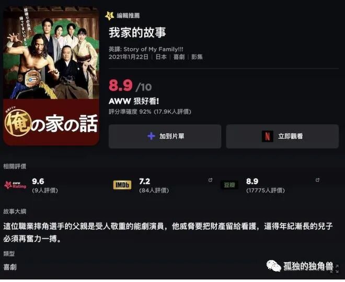Screen dimensions: 345x282
Task: Open the 俺の家の話 poster thumbnail
Action: (x=51, y=76)
